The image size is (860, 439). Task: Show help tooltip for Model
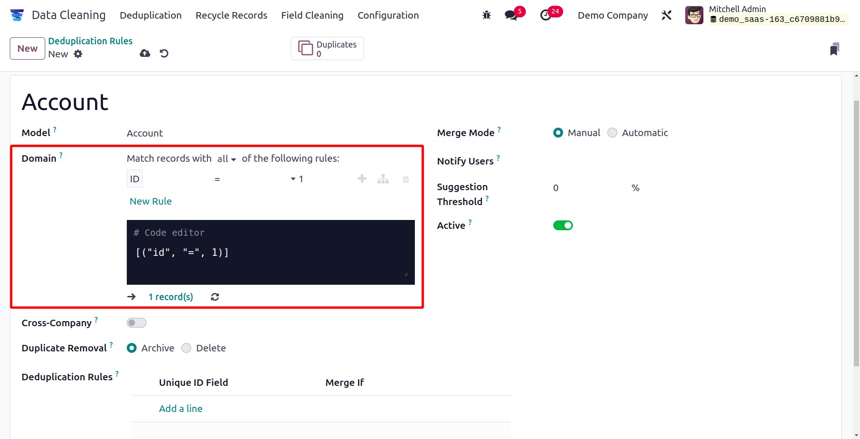click(55, 130)
